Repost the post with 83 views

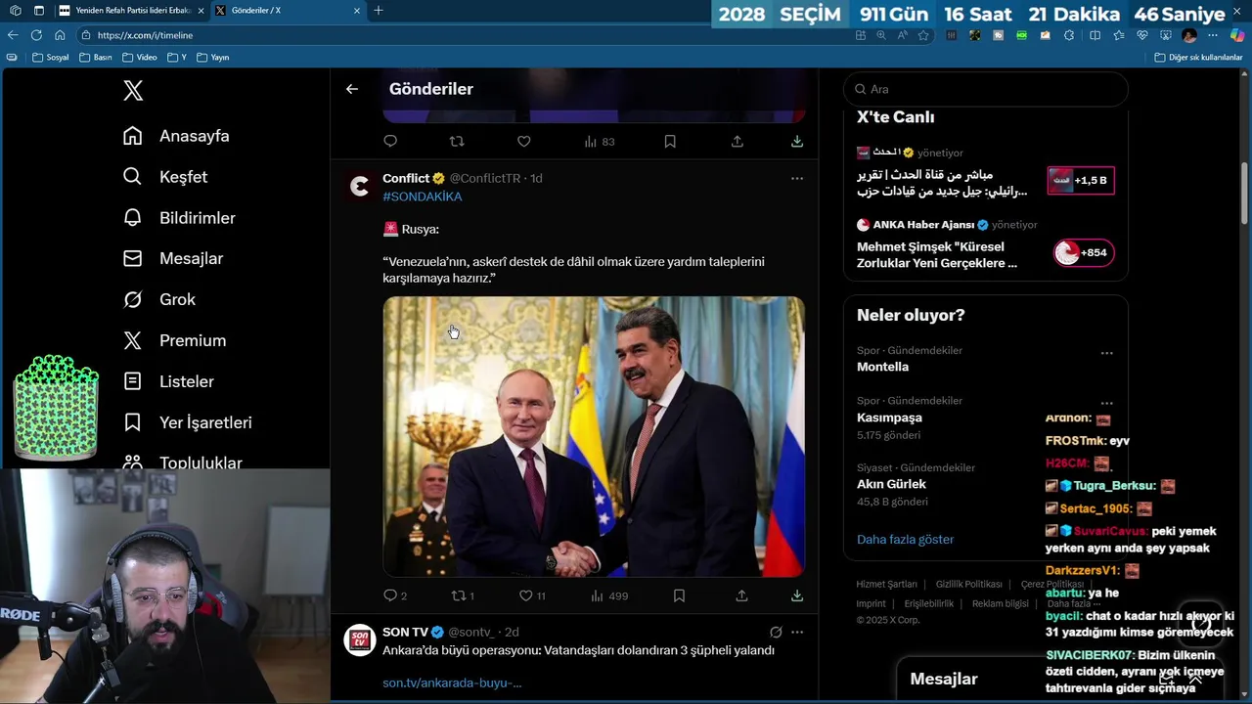point(457,141)
